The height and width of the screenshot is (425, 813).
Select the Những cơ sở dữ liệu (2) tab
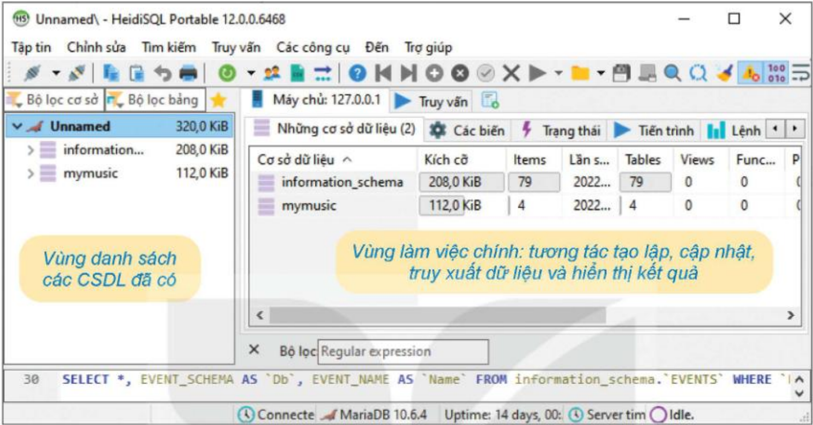(x=334, y=129)
